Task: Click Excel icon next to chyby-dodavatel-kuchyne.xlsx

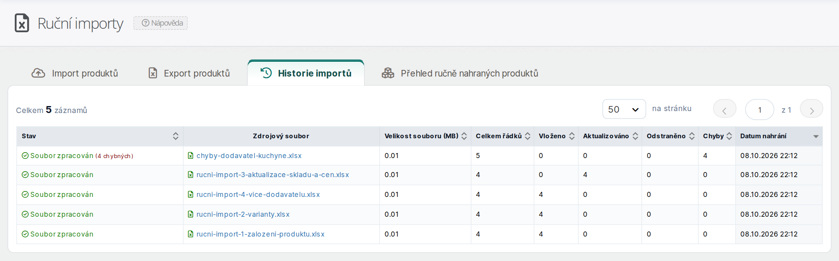Action: tap(191, 156)
